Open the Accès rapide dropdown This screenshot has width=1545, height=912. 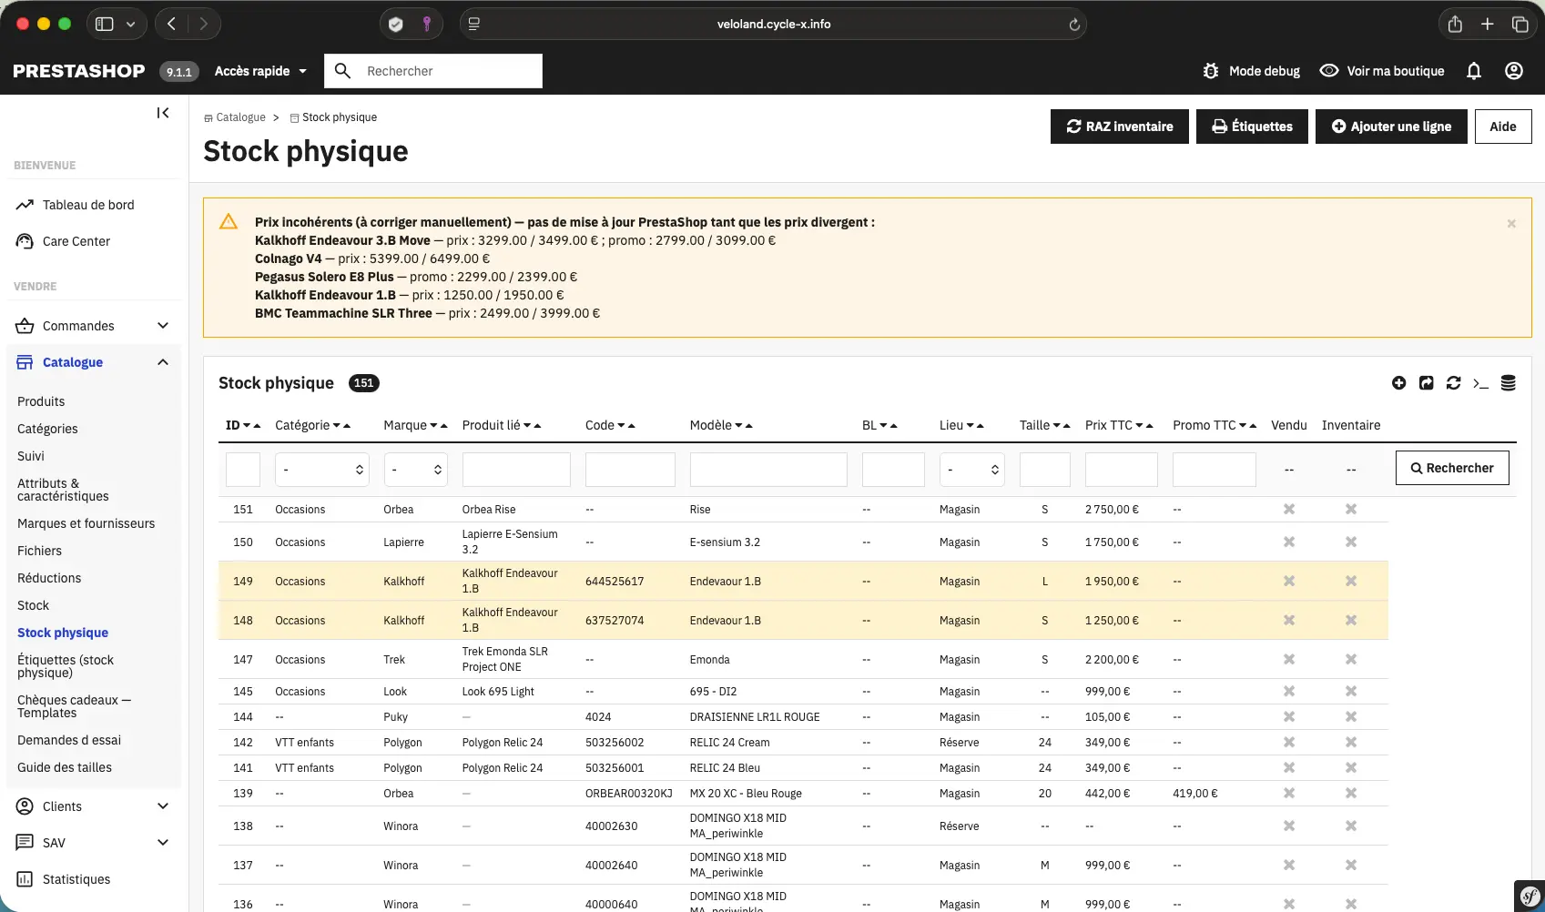point(260,71)
